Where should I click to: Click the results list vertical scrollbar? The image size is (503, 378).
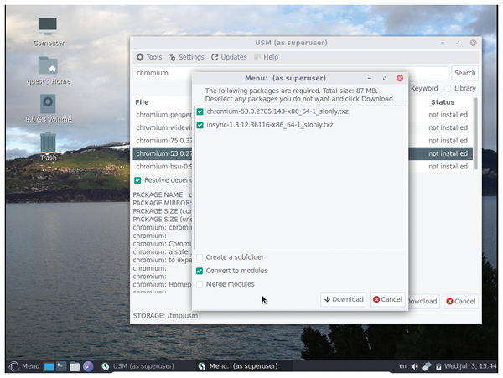tap(476, 134)
